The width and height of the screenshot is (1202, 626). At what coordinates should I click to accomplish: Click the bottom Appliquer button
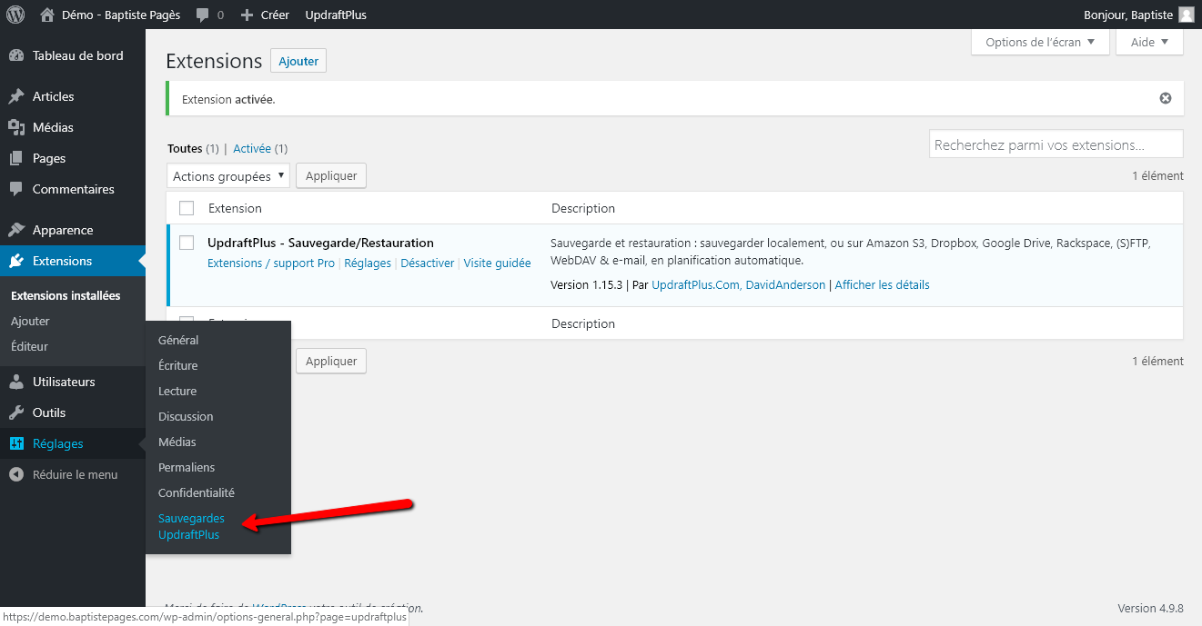point(331,361)
